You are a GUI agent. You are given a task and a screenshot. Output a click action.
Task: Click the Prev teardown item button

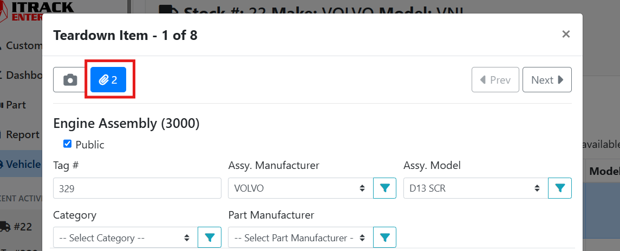click(x=495, y=80)
